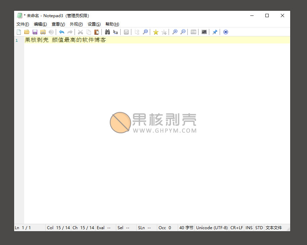This screenshot has width=307, height=245.
Task: Zoom in with plus magnifier
Action: [175, 32]
